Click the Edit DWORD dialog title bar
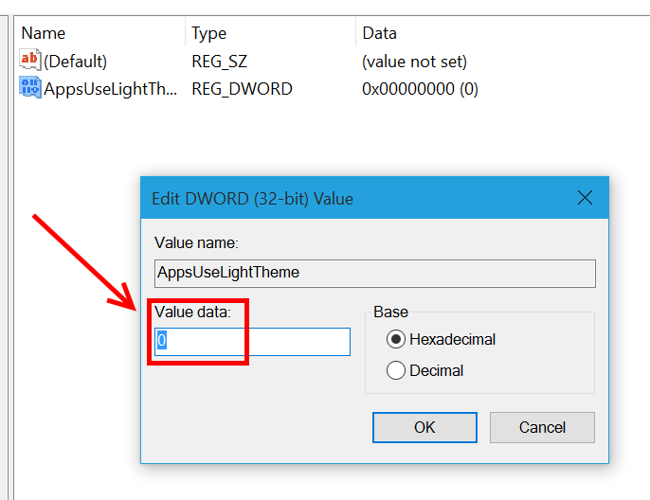The image size is (650, 500). click(x=356, y=199)
